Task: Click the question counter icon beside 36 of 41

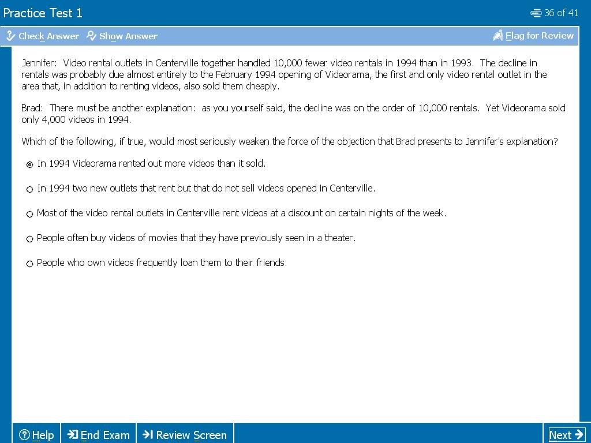Action: click(x=536, y=13)
